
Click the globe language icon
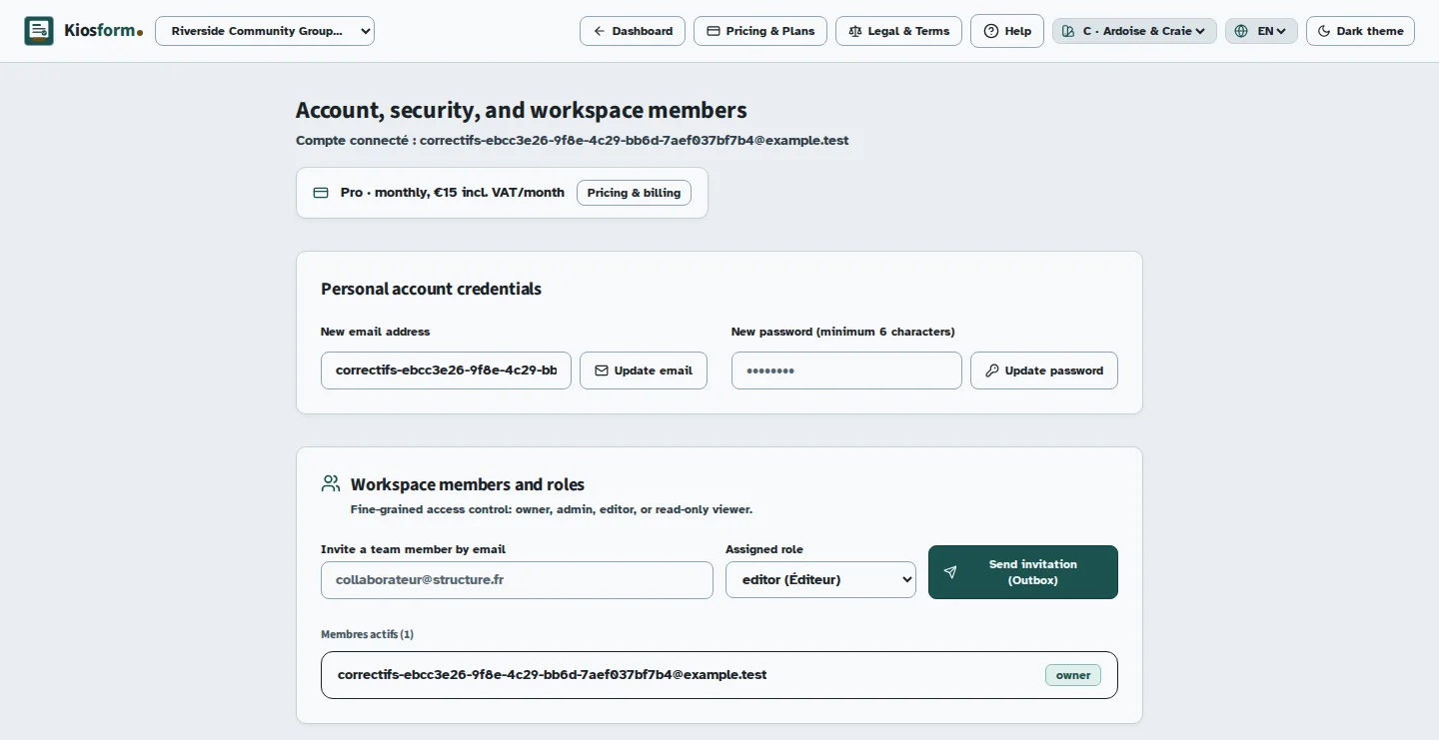click(1241, 31)
